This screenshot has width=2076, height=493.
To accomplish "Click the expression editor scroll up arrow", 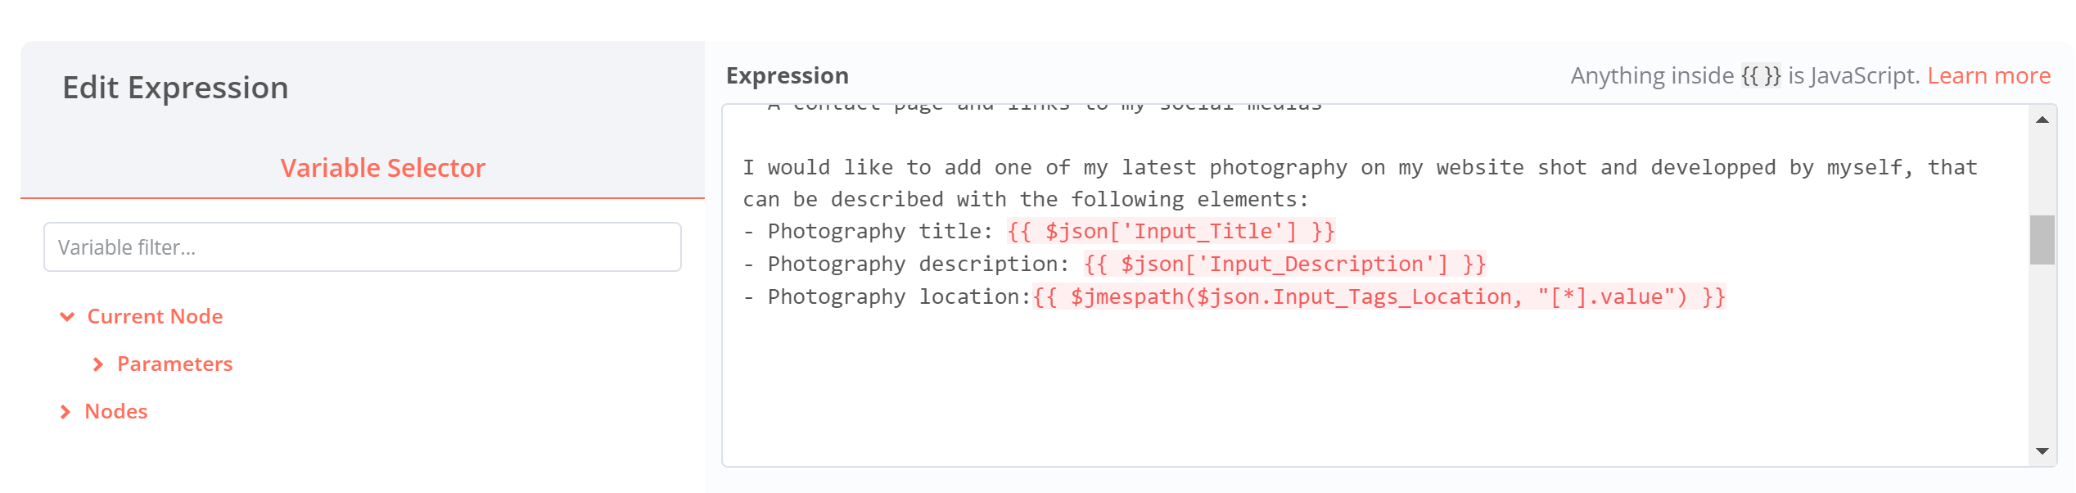I will [x=2042, y=120].
